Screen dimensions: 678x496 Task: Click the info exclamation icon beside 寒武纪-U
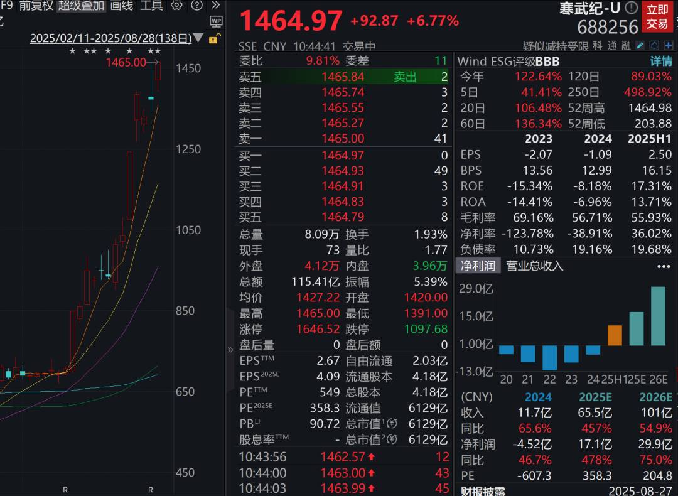click(x=632, y=8)
